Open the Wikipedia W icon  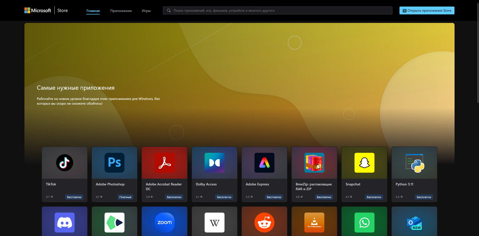[214, 222]
